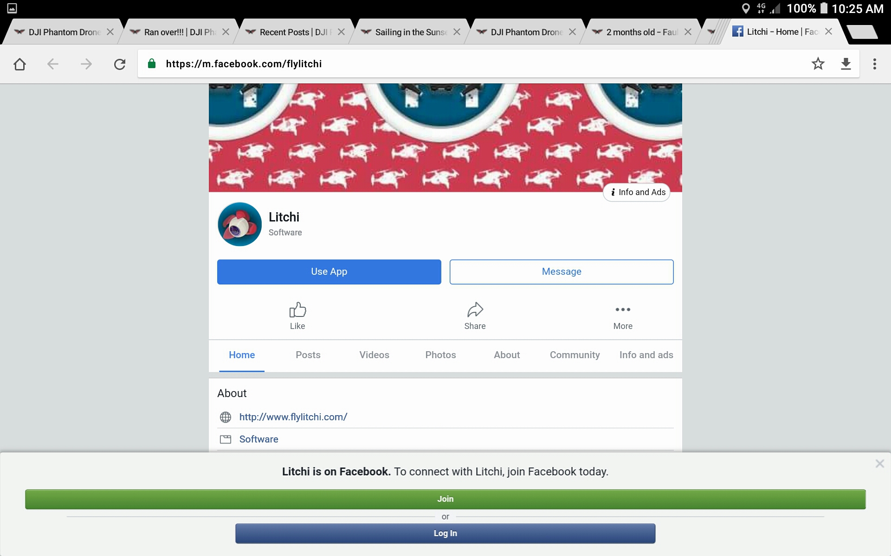Click the Share arrow icon
Screen dimensions: 891x556
click(x=475, y=310)
